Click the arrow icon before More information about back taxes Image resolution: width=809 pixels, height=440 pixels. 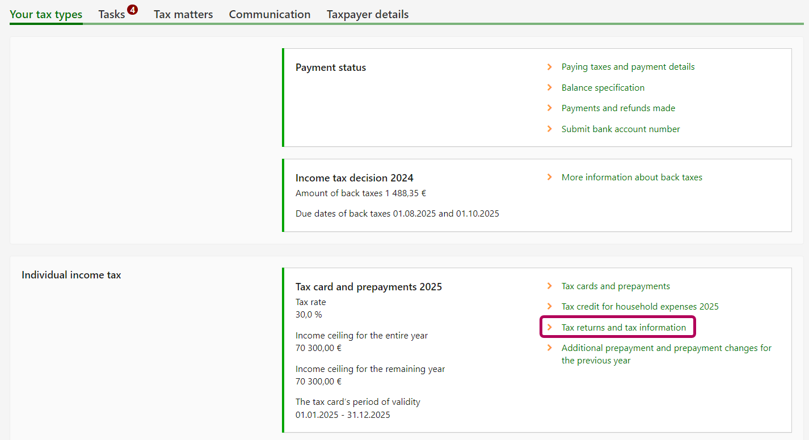[549, 177]
